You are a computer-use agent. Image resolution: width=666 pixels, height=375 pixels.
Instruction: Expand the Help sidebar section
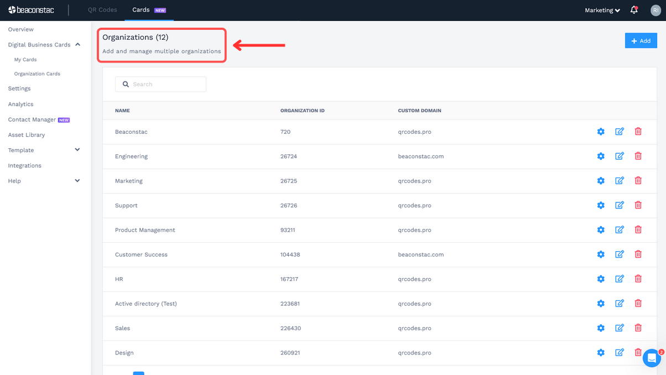[77, 181]
